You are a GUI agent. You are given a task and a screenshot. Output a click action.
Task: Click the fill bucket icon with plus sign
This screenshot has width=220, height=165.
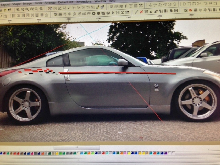pyautogui.click(x=156, y=11)
